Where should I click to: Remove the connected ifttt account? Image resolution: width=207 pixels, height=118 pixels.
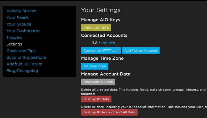[108, 42]
